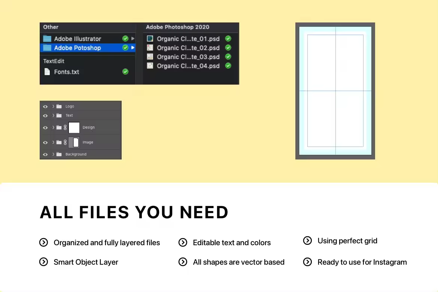Select file name Organic Cl...te_02.psd

tap(188, 48)
